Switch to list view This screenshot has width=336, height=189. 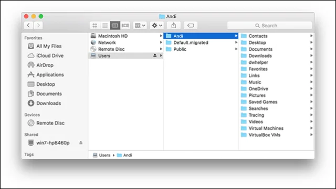coord(105,26)
